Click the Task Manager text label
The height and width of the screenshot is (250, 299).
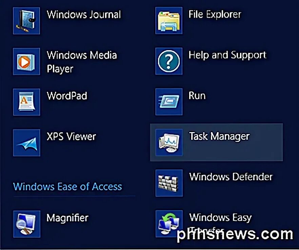point(219,136)
